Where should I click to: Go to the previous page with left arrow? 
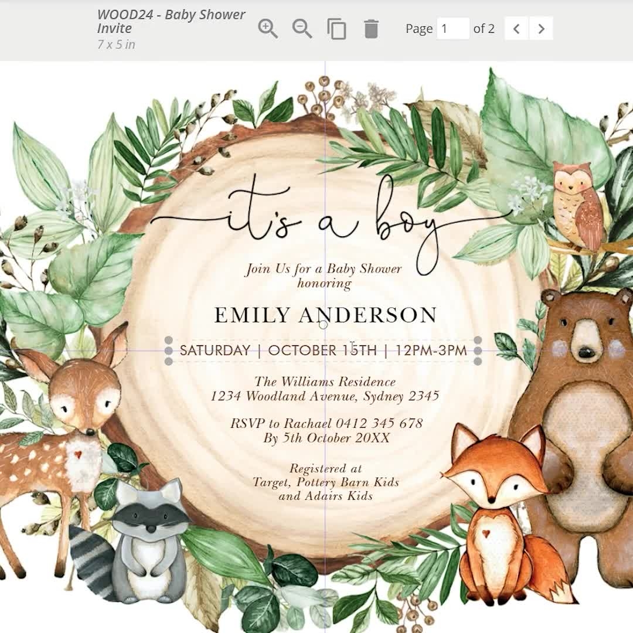[x=516, y=28]
